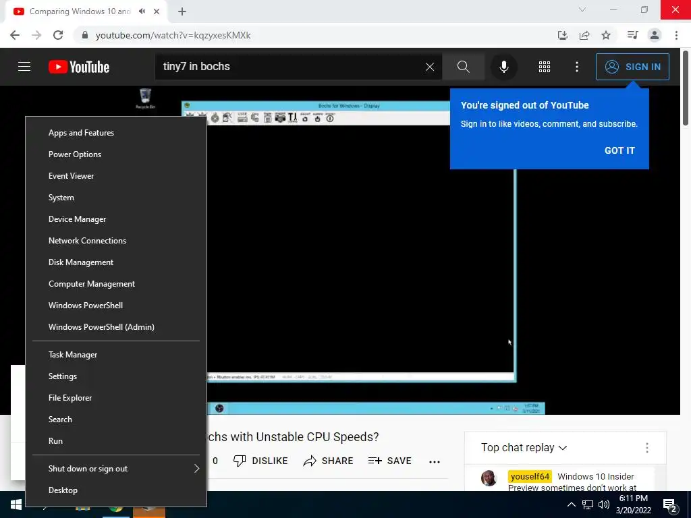This screenshot has width=691, height=518.
Task: Open media controls icon in Chrome toolbar
Action: click(x=632, y=35)
